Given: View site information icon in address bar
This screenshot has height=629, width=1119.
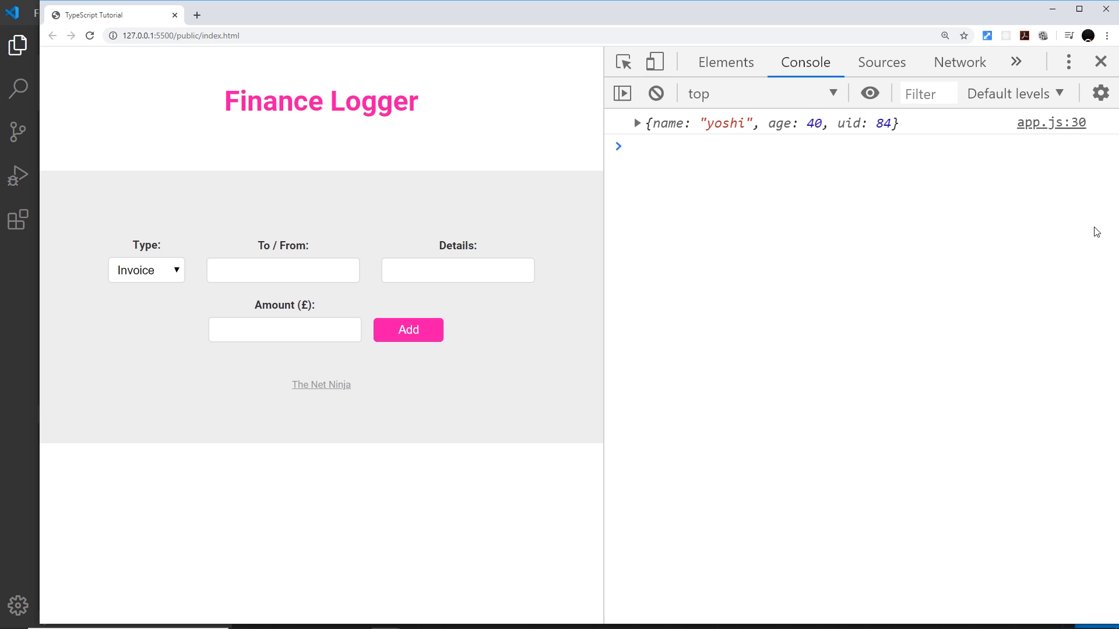Looking at the screenshot, I should click(113, 36).
